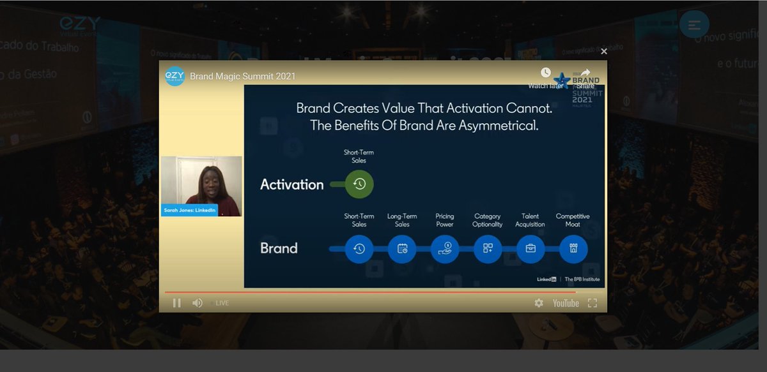Open YouTube player settings gear
767x372 pixels.
(539, 303)
